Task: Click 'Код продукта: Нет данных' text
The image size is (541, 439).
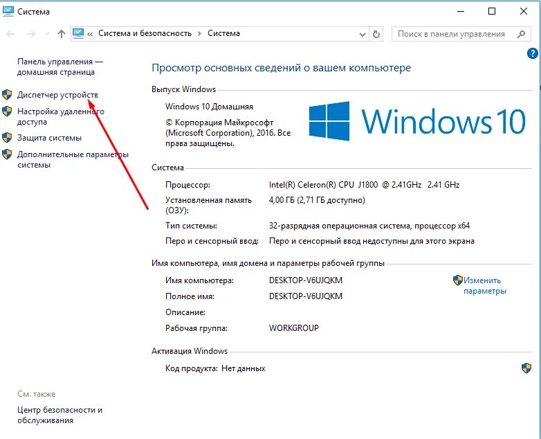Action: pos(215,368)
